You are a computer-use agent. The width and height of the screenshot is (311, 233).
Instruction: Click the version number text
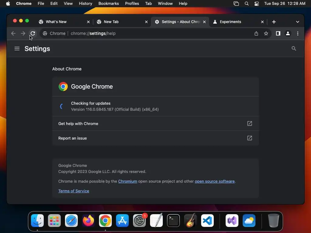(115, 109)
